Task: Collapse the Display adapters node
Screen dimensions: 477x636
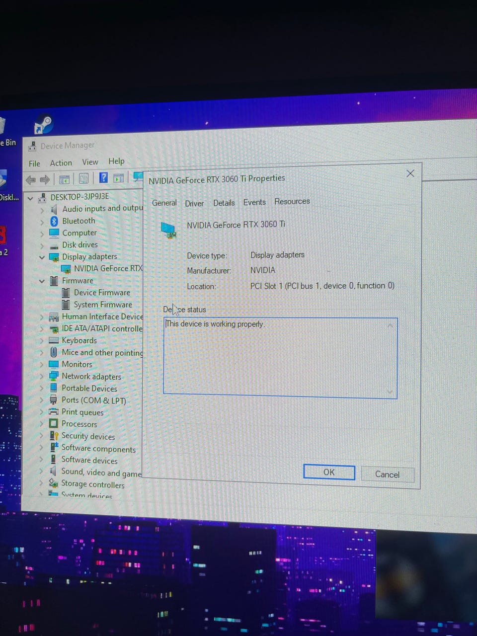Action: coord(42,257)
